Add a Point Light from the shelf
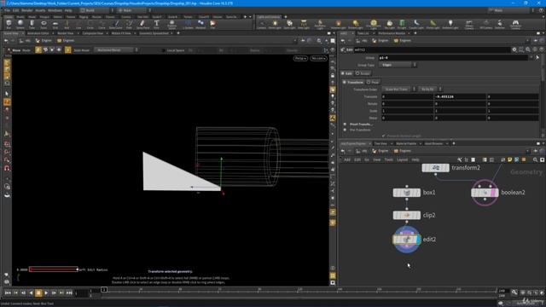546x307 pixels. click(x=275, y=25)
